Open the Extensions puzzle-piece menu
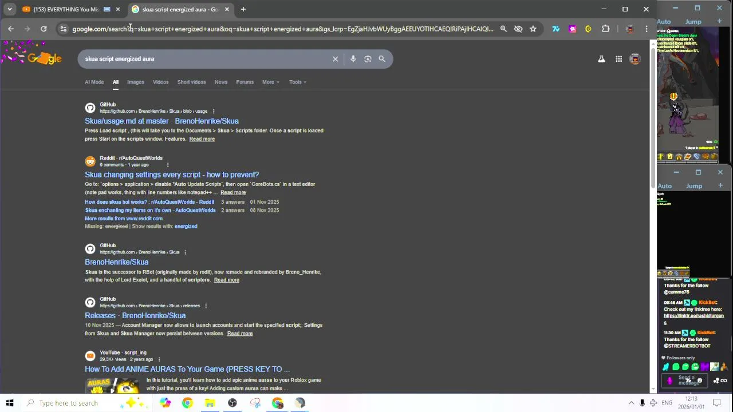This screenshot has height=412, width=733. 605,29
